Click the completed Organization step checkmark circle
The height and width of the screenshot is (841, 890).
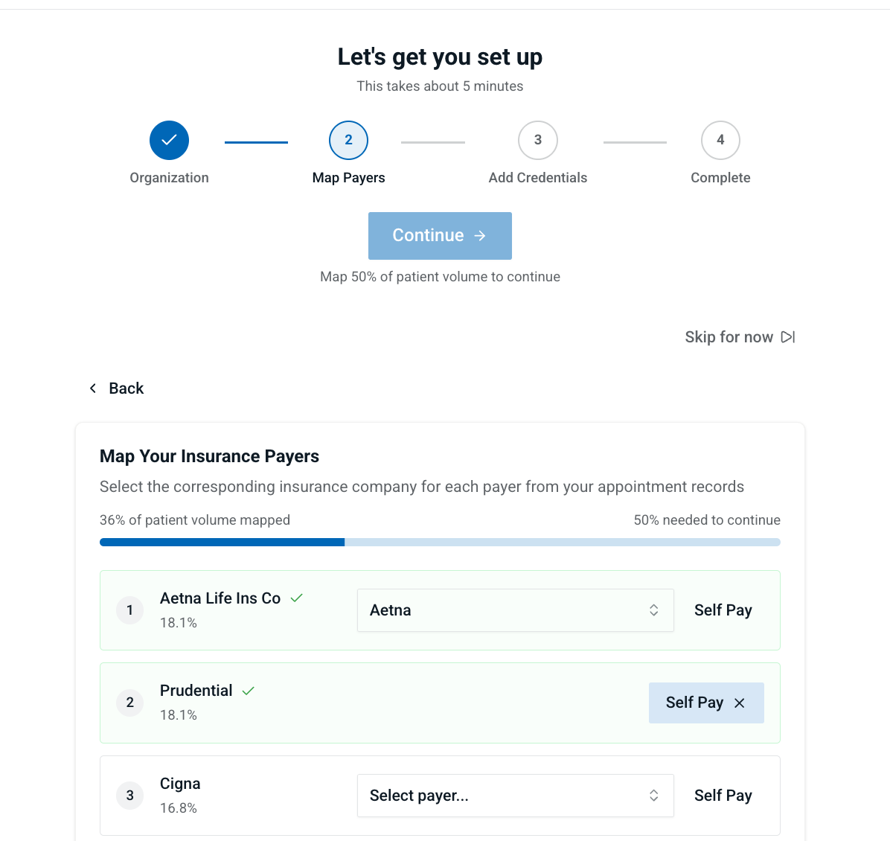169,140
